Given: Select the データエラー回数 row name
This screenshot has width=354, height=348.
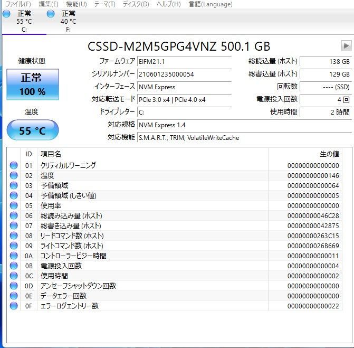Looking at the screenshot, I should (x=63, y=296).
